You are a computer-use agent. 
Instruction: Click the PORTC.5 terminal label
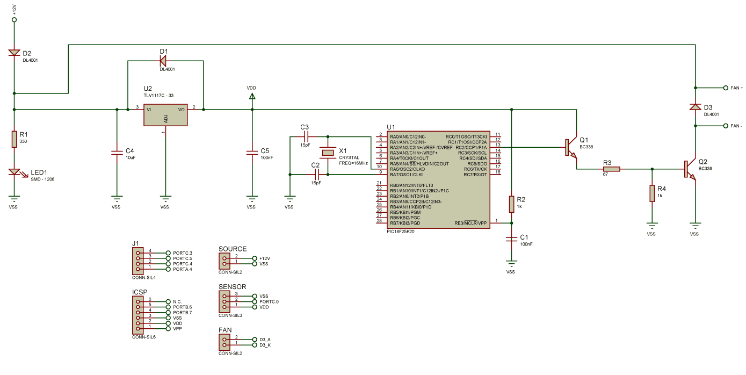[183, 258]
